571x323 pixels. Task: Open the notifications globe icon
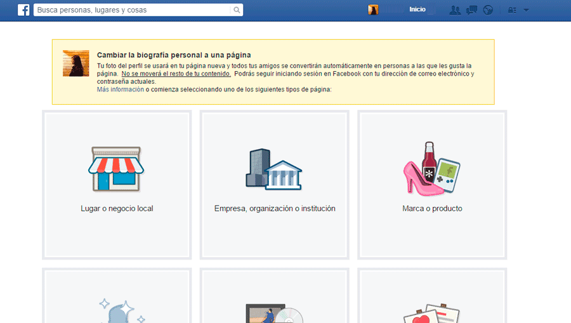tap(488, 10)
